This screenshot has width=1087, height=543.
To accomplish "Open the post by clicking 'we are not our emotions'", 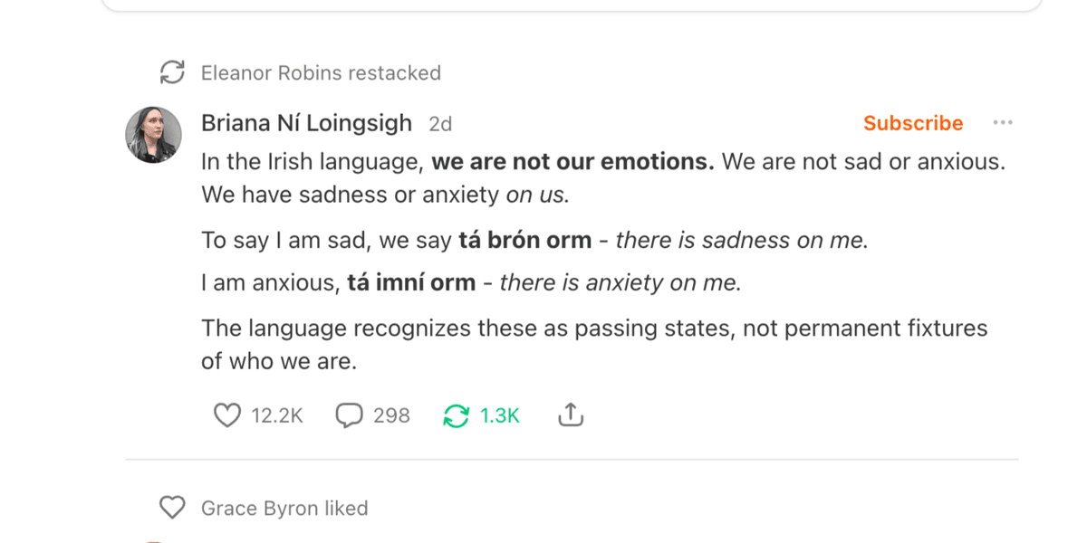I will pyautogui.click(x=573, y=162).
